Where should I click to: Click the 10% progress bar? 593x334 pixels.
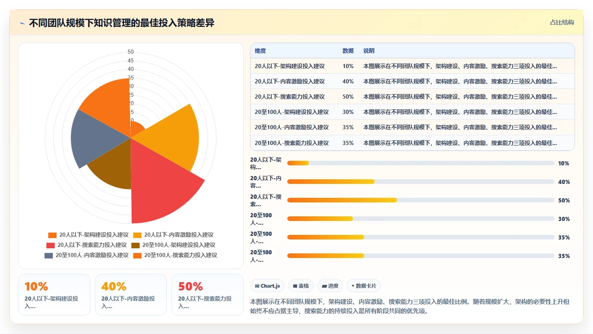(x=421, y=163)
